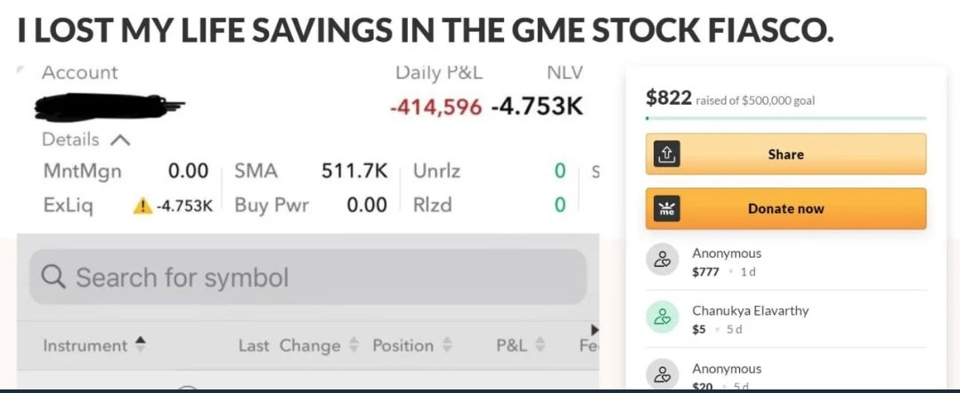960x393 pixels.
Task: Sort by the P&L column arrows
Action: [x=540, y=345]
